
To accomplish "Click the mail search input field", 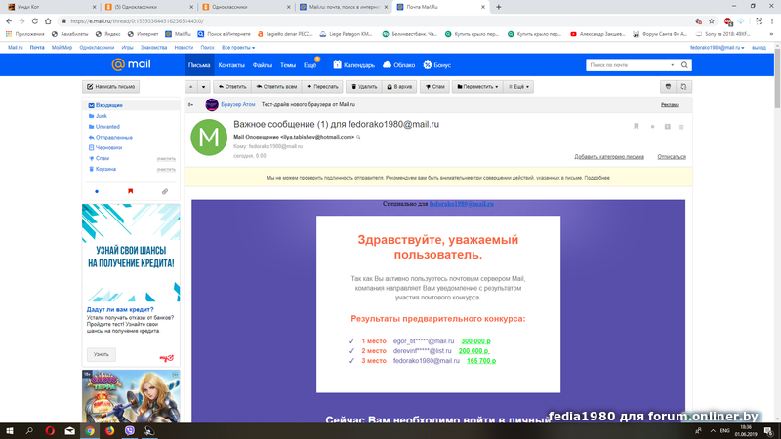I will coord(628,65).
